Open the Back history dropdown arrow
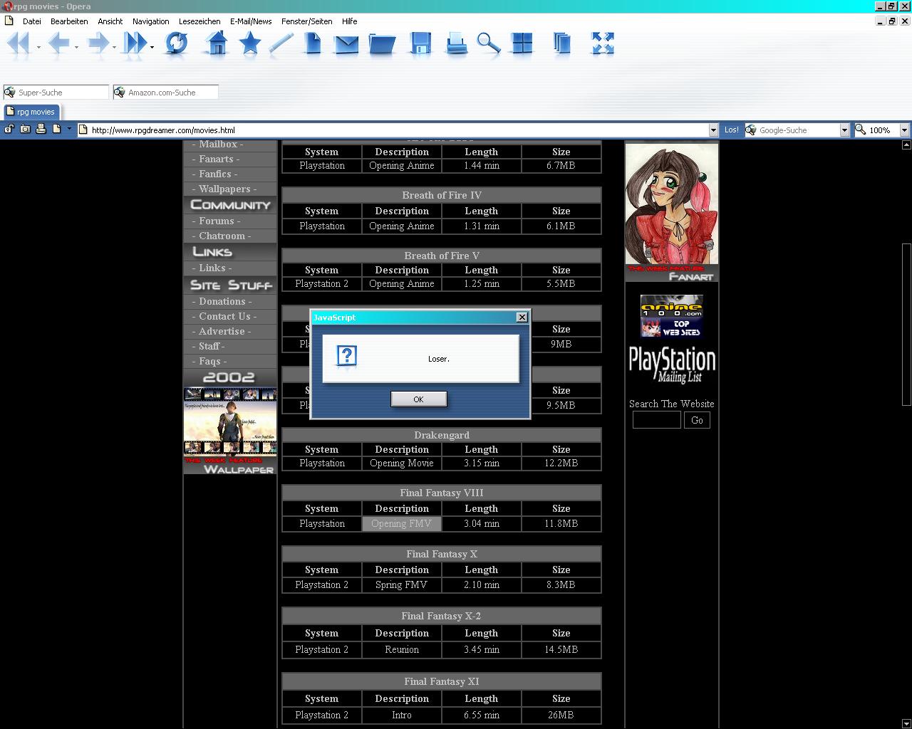 pos(76,48)
